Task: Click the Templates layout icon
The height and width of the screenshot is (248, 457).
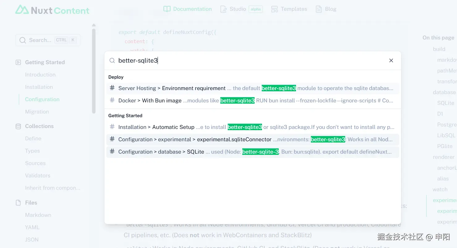Action: click(274, 9)
